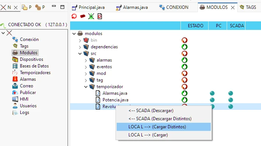Click the Conexión network icon
Viewport: 261px width, 146px height.
point(15,39)
